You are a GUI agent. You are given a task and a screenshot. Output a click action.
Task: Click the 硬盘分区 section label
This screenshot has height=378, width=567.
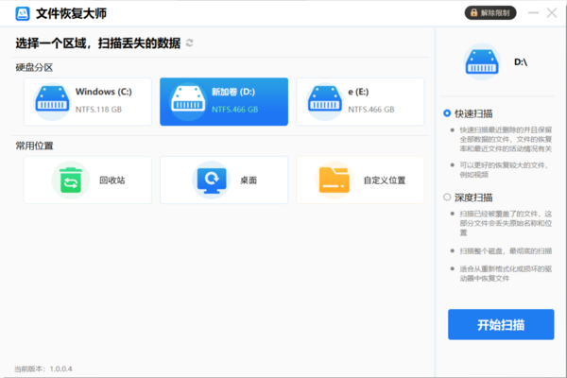click(34, 68)
